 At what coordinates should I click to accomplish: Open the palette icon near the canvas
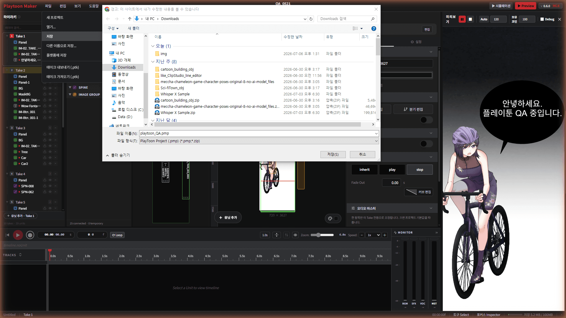point(330,218)
